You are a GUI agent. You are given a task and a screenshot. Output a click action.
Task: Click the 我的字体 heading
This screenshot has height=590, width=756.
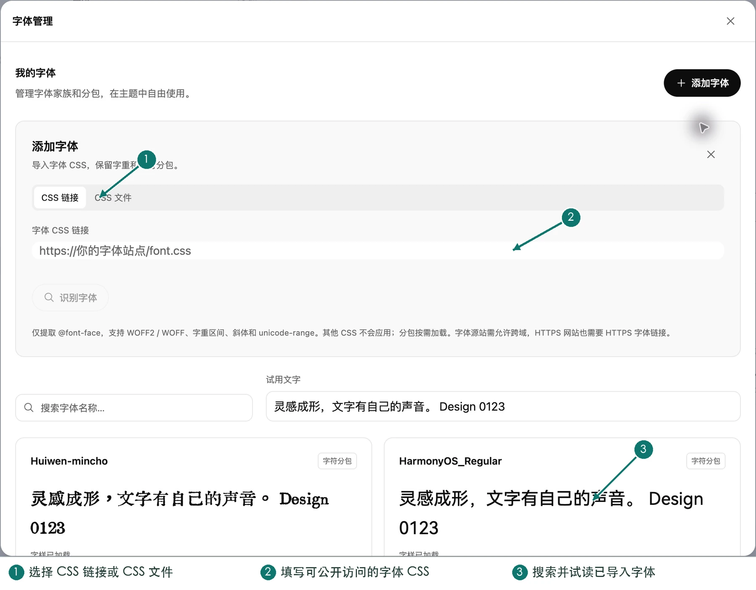36,73
